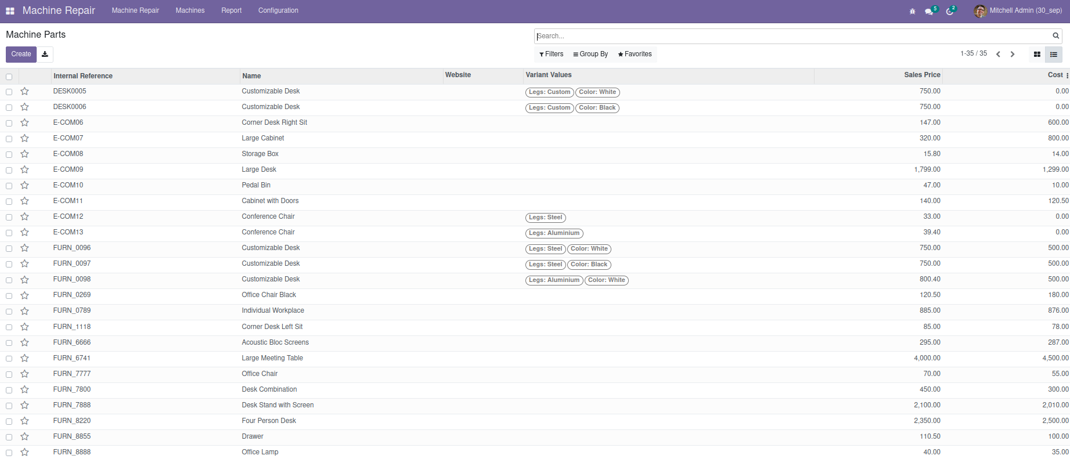Image resolution: width=1070 pixels, height=459 pixels.
Task: Open the Four Person Desk record
Action: click(x=269, y=421)
